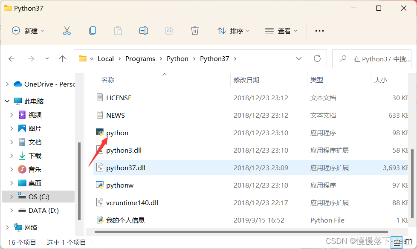The width and height of the screenshot is (417, 249).
Task: Click the Copy icon in the toolbar
Action: point(92,31)
